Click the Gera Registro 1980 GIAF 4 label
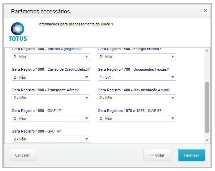The height and width of the screenshot is (171, 215). (36, 131)
